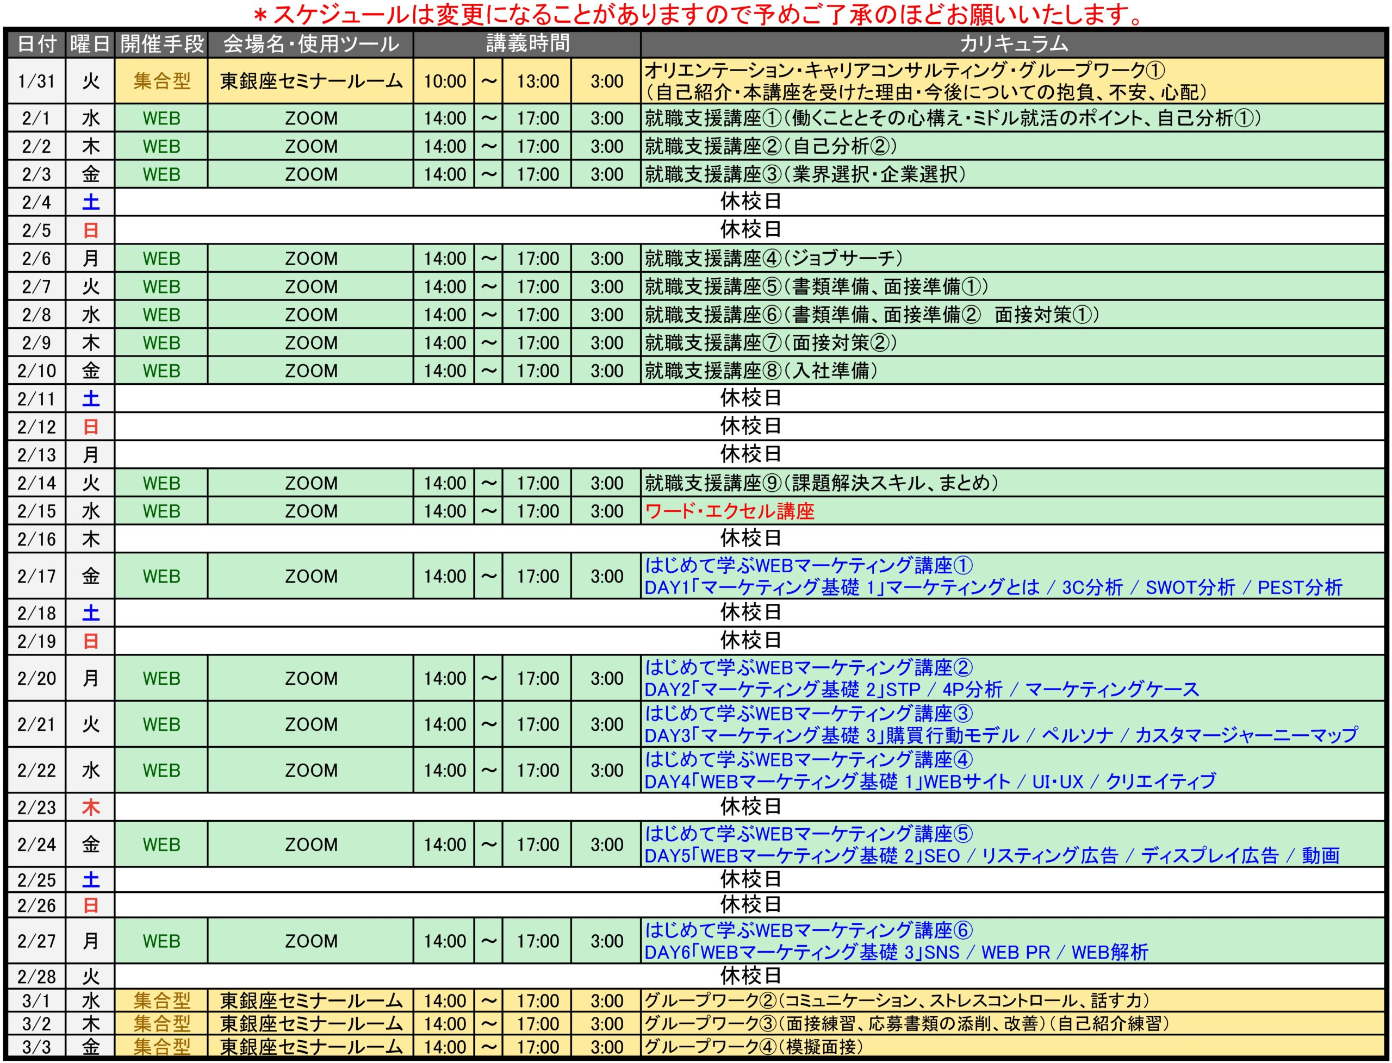Viewport: 1392px width, 1063px height.
Task: Click ZOOM in the 2/7 row
Action: click(311, 286)
